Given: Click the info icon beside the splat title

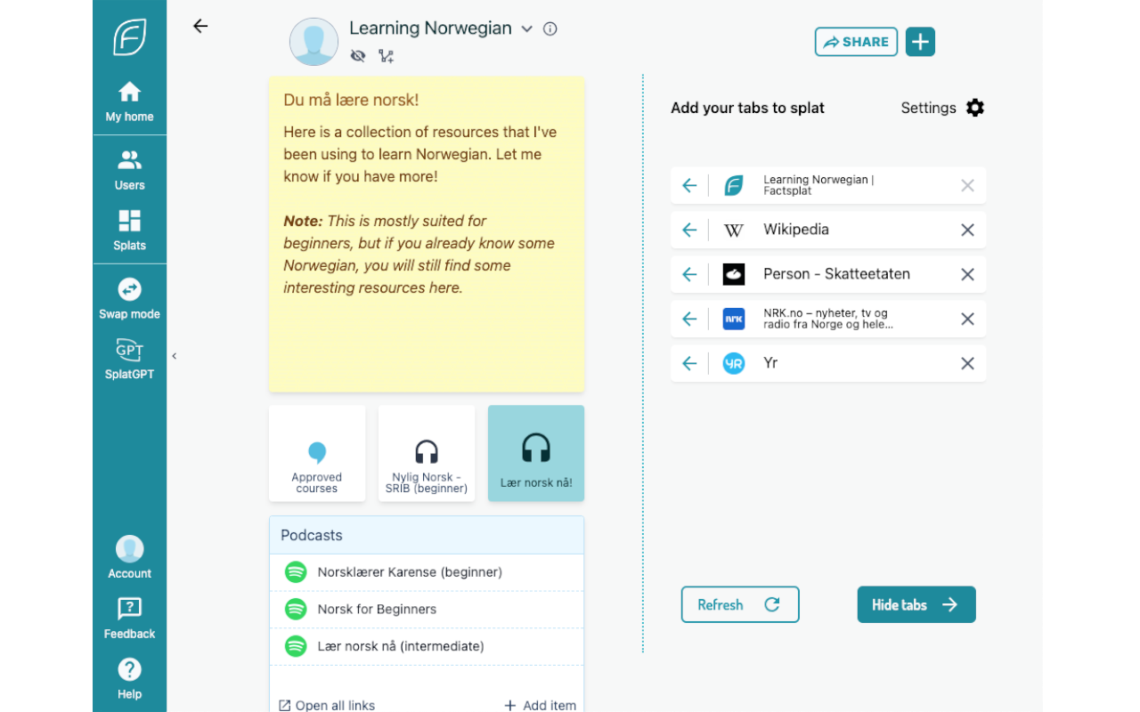Looking at the screenshot, I should [550, 28].
